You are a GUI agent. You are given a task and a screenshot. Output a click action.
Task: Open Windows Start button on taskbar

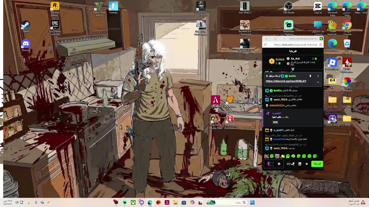(252, 202)
